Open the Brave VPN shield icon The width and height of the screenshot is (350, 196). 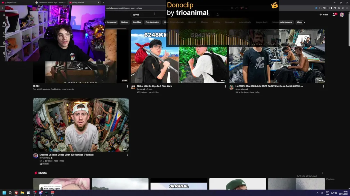pos(343,8)
